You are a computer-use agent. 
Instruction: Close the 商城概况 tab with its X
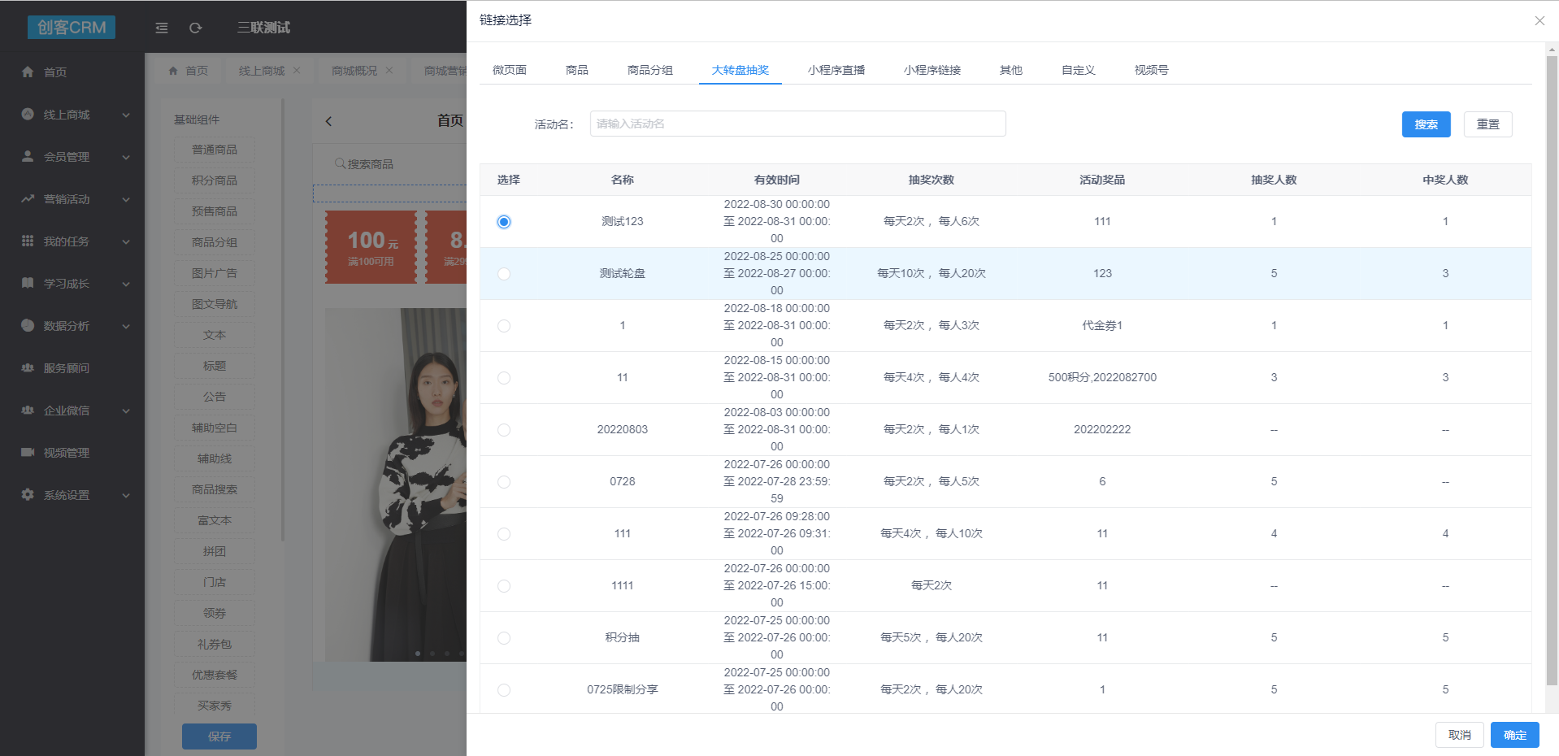point(389,71)
